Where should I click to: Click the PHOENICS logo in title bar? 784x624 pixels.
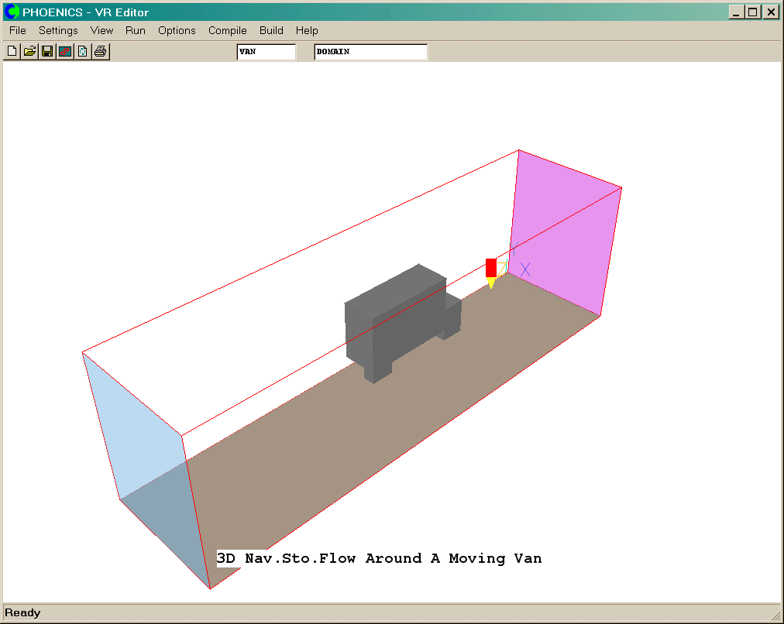click(x=12, y=12)
